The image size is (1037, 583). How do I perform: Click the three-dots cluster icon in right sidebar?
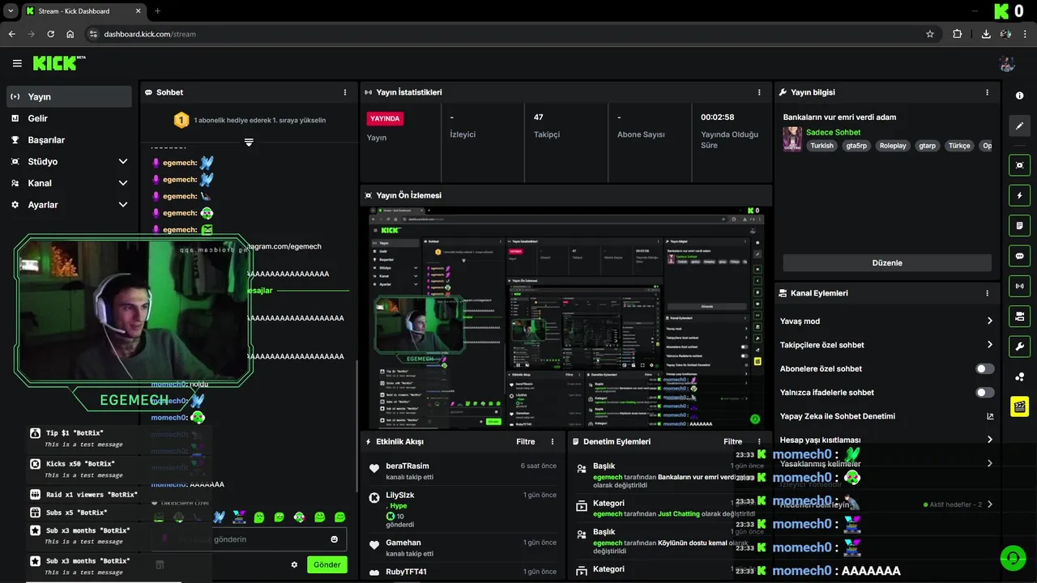coord(1019,377)
